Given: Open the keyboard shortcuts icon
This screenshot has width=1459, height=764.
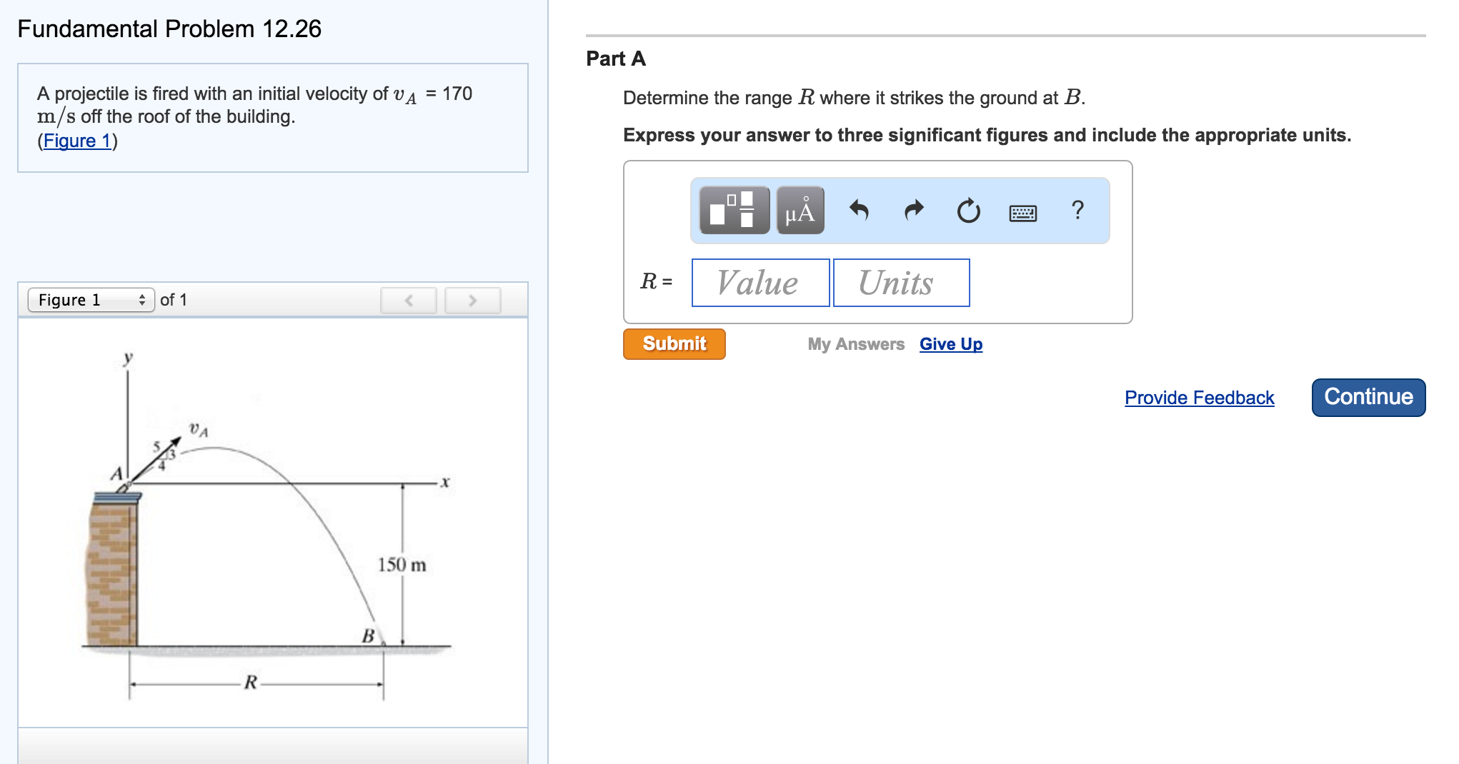Looking at the screenshot, I should click(x=1023, y=212).
